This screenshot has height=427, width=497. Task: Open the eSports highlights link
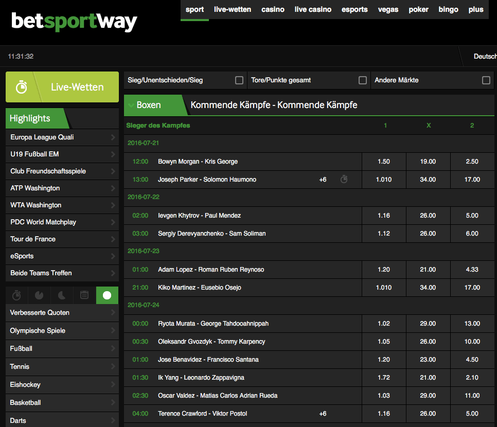pos(62,256)
